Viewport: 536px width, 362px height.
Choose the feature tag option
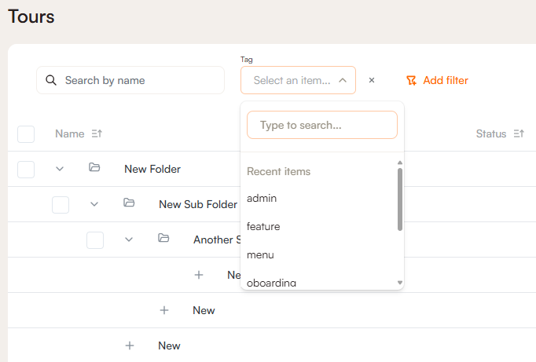pyautogui.click(x=263, y=226)
